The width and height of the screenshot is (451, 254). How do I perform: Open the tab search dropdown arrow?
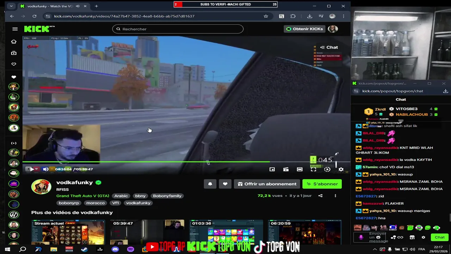click(11, 6)
